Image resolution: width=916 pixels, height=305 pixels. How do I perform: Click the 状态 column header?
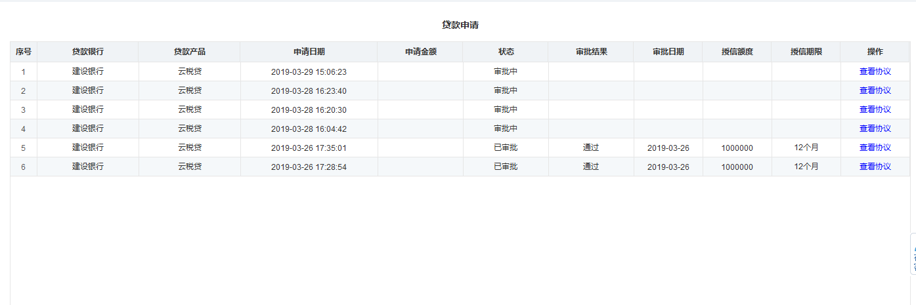pyautogui.click(x=506, y=52)
